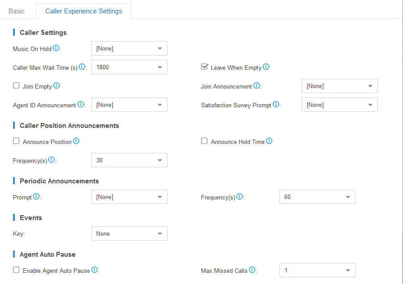Click the Join Empty info icon

pos(56,85)
